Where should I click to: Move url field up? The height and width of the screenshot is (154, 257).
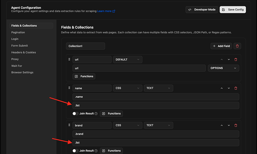(222, 60)
